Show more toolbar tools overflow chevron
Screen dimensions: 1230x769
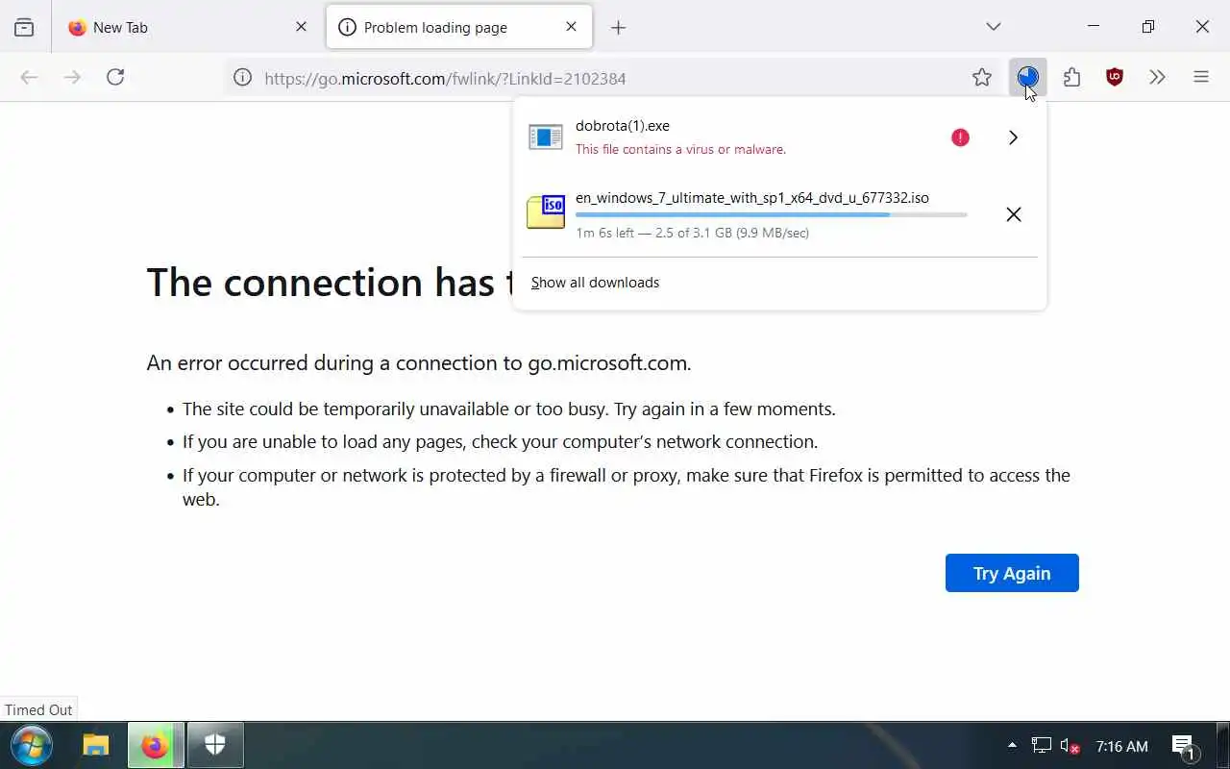pos(1157,78)
